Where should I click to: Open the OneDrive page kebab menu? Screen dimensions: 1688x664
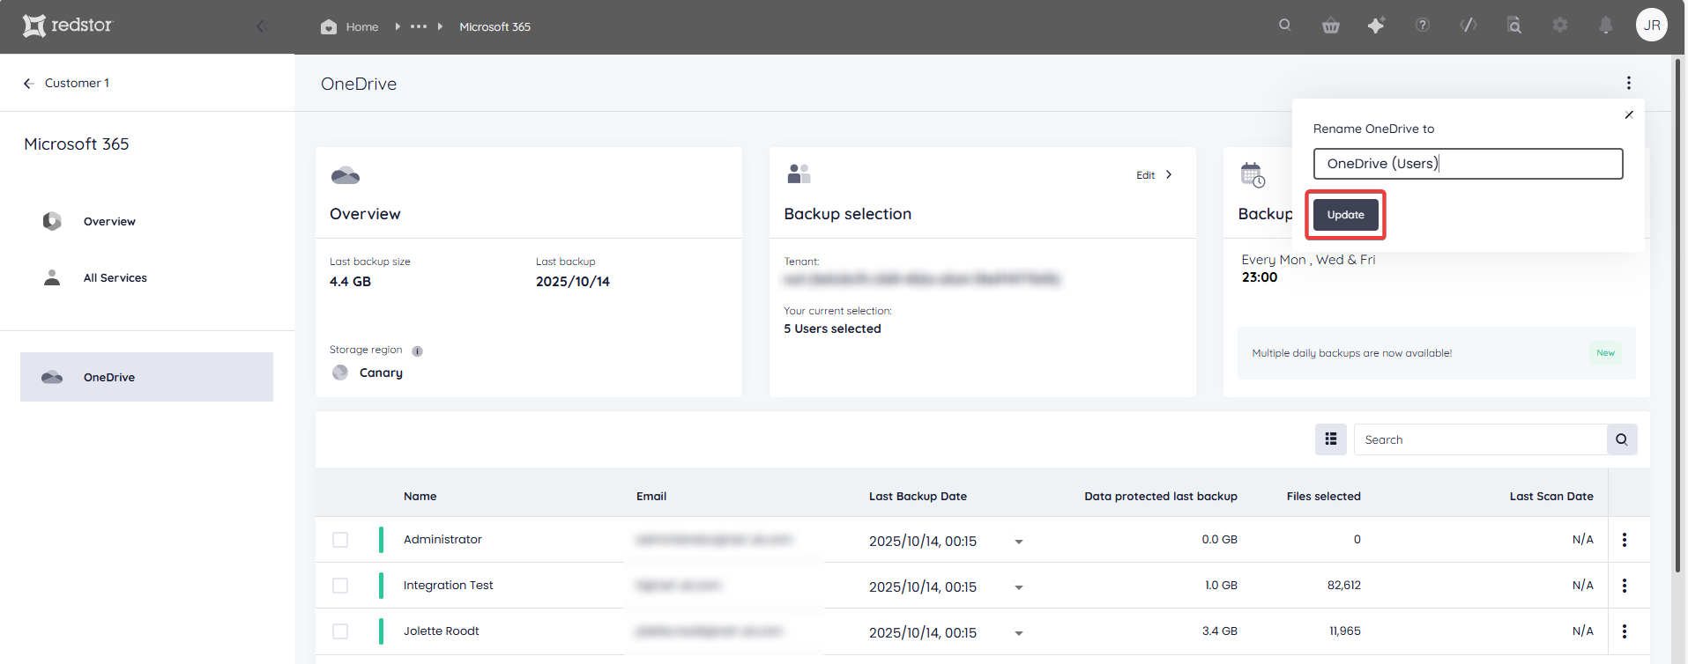tap(1629, 83)
